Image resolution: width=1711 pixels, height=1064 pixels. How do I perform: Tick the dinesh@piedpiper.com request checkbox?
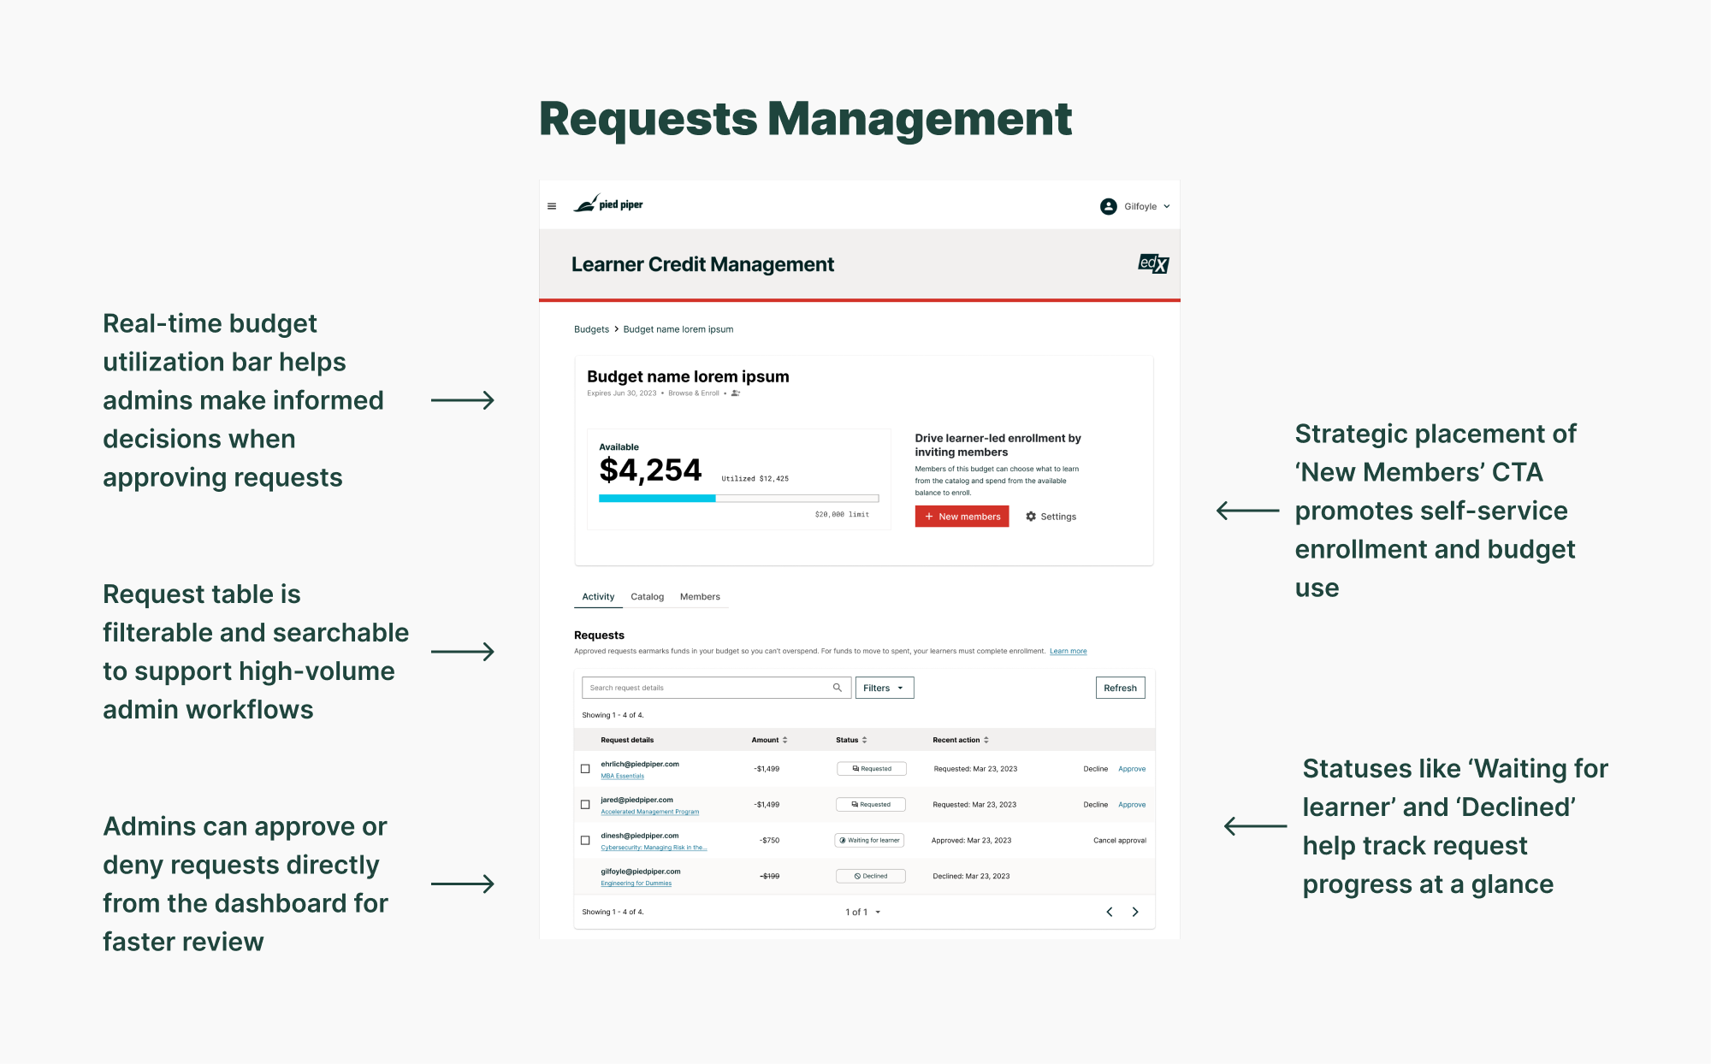pyautogui.click(x=585, y=841)
